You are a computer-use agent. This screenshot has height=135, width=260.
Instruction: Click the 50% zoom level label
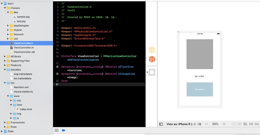(215, 124)
